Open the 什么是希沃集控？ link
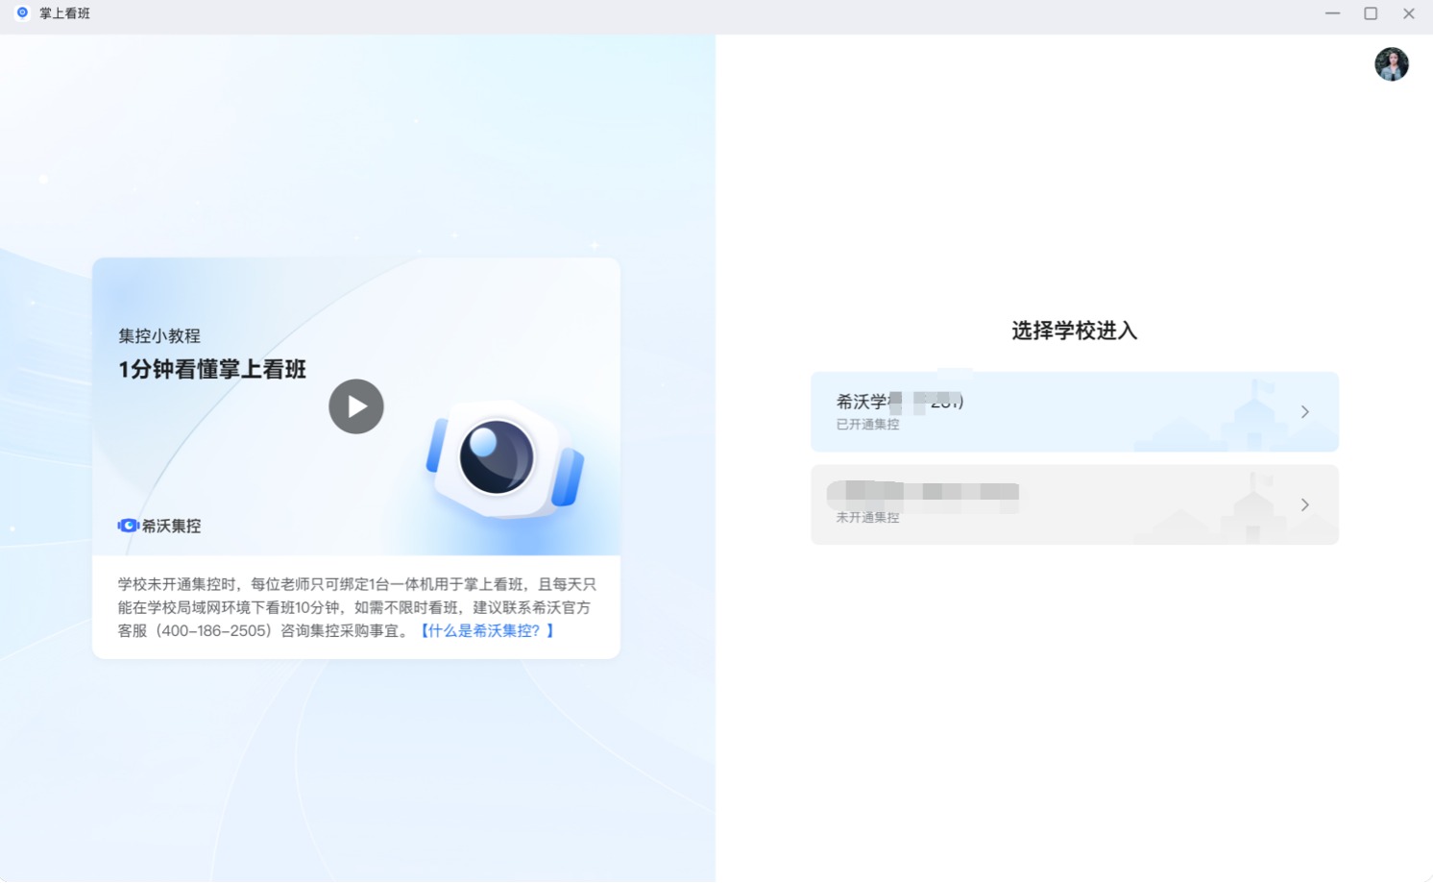 pyautogui.click(x=487, y=630)
